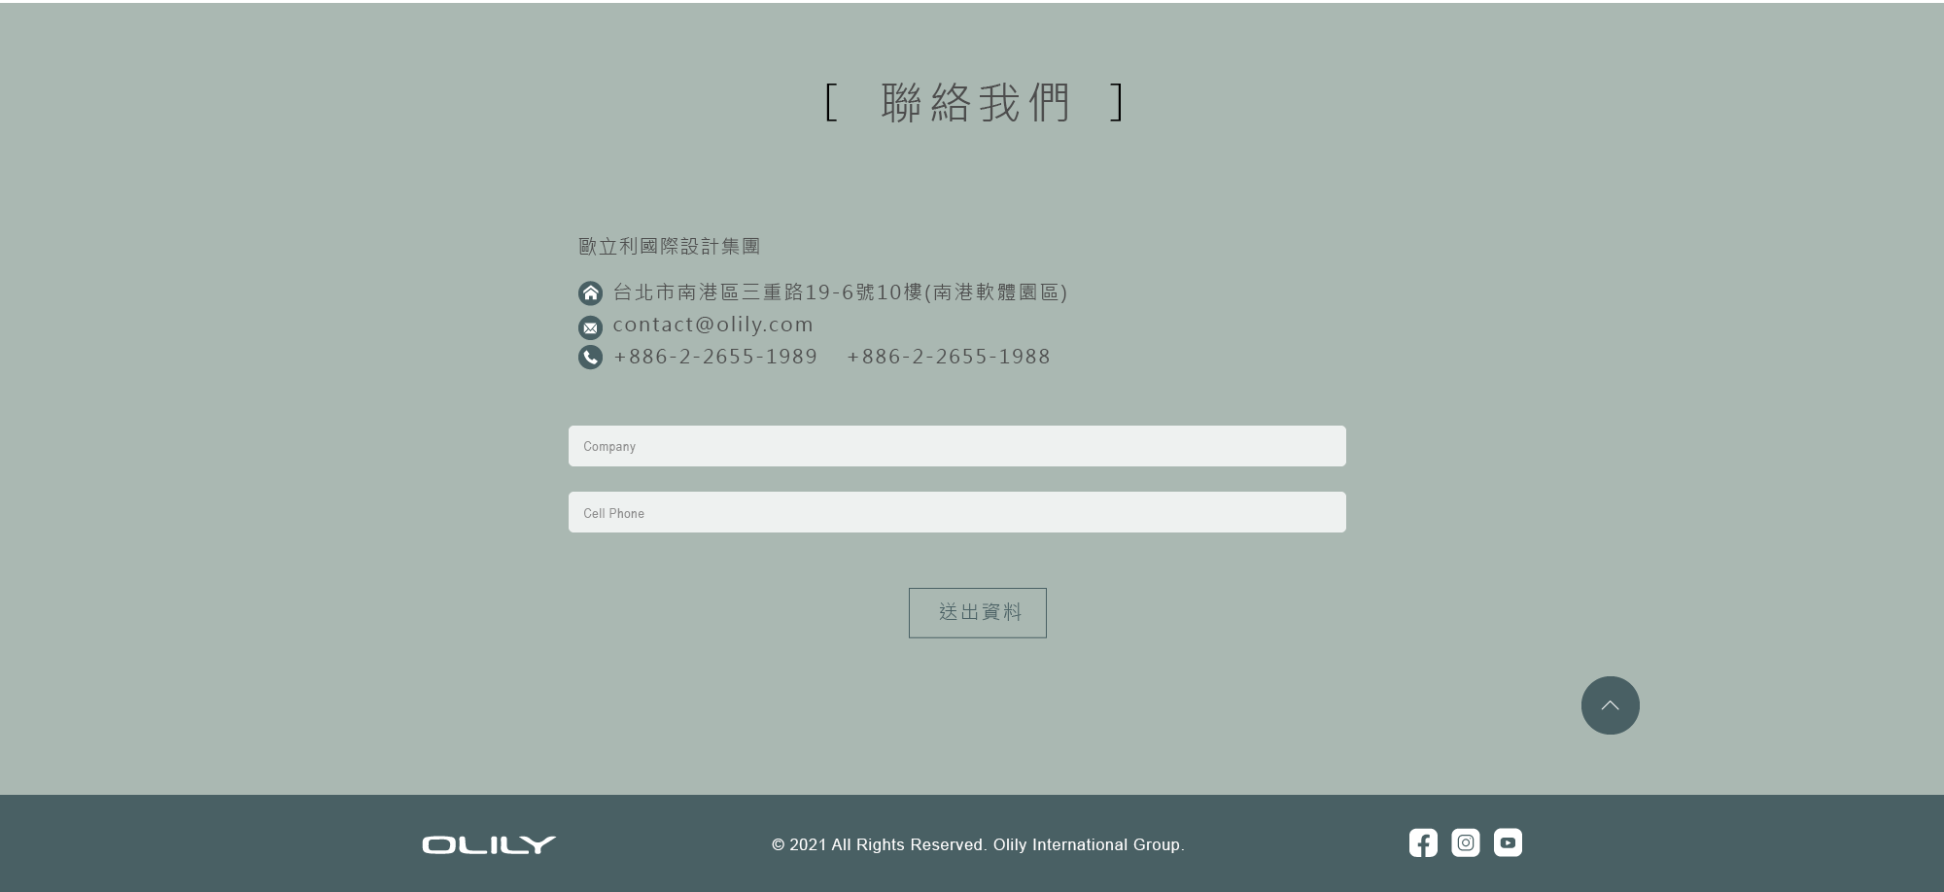The height and width of the screenshot is (892, 1944).
Task: Click the scroll-to-top arrow button
Action: pyautogui.click(x=1611, y=705)
